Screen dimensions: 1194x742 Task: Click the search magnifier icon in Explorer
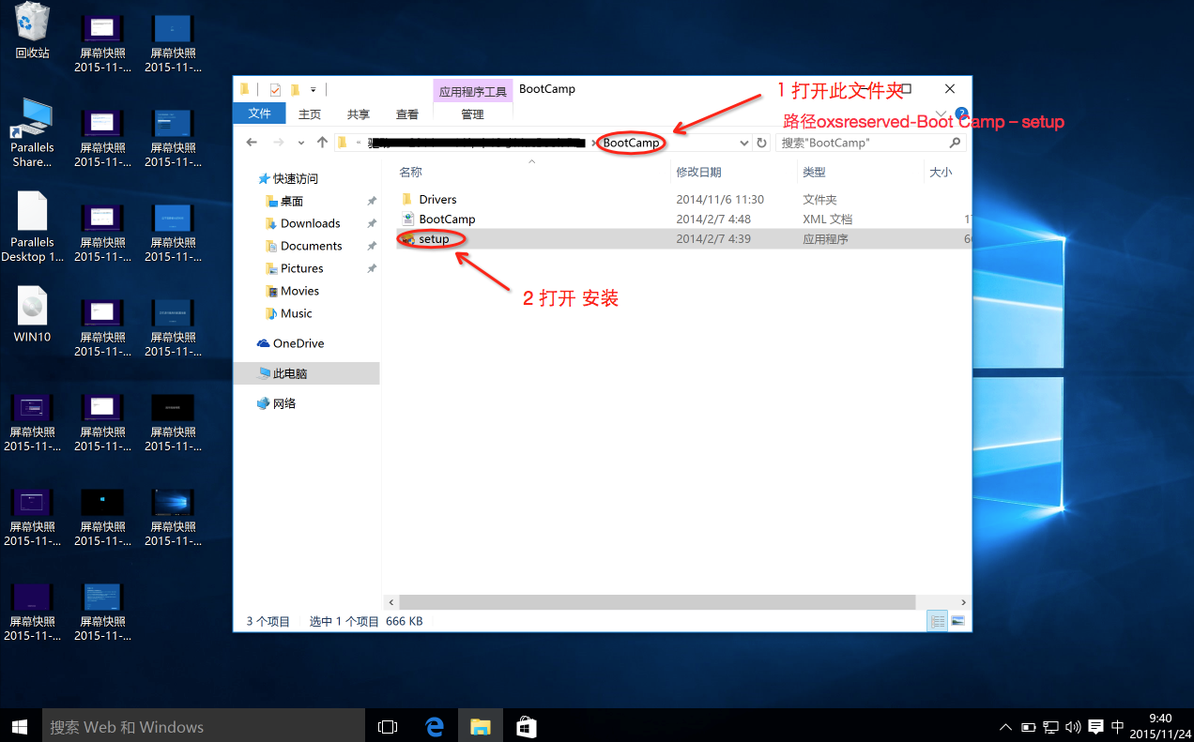[955, 143]
